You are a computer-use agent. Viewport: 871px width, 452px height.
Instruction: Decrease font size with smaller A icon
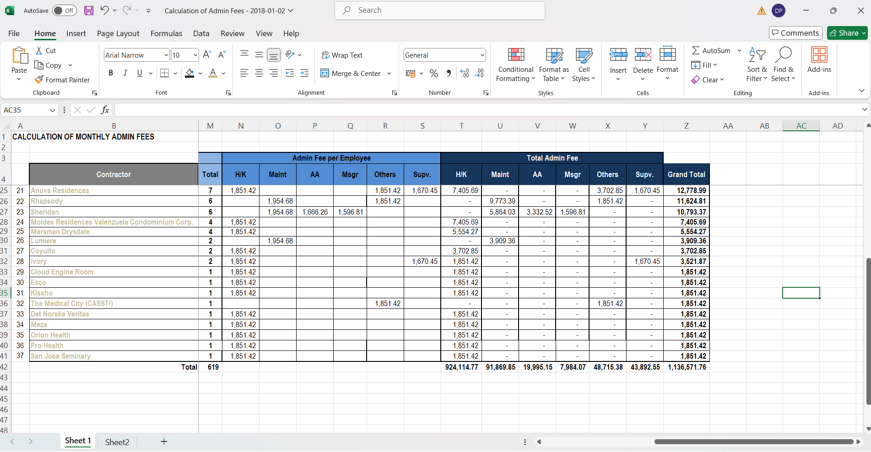coord(222,55)
